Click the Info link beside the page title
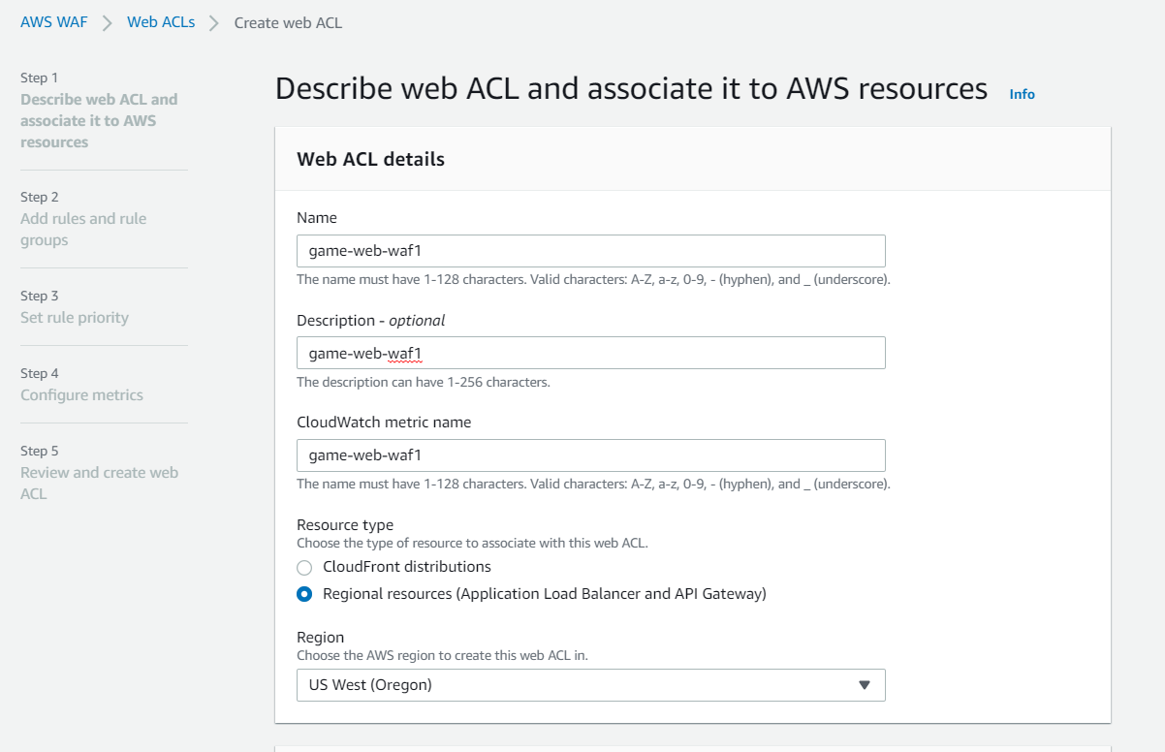 1022,94
